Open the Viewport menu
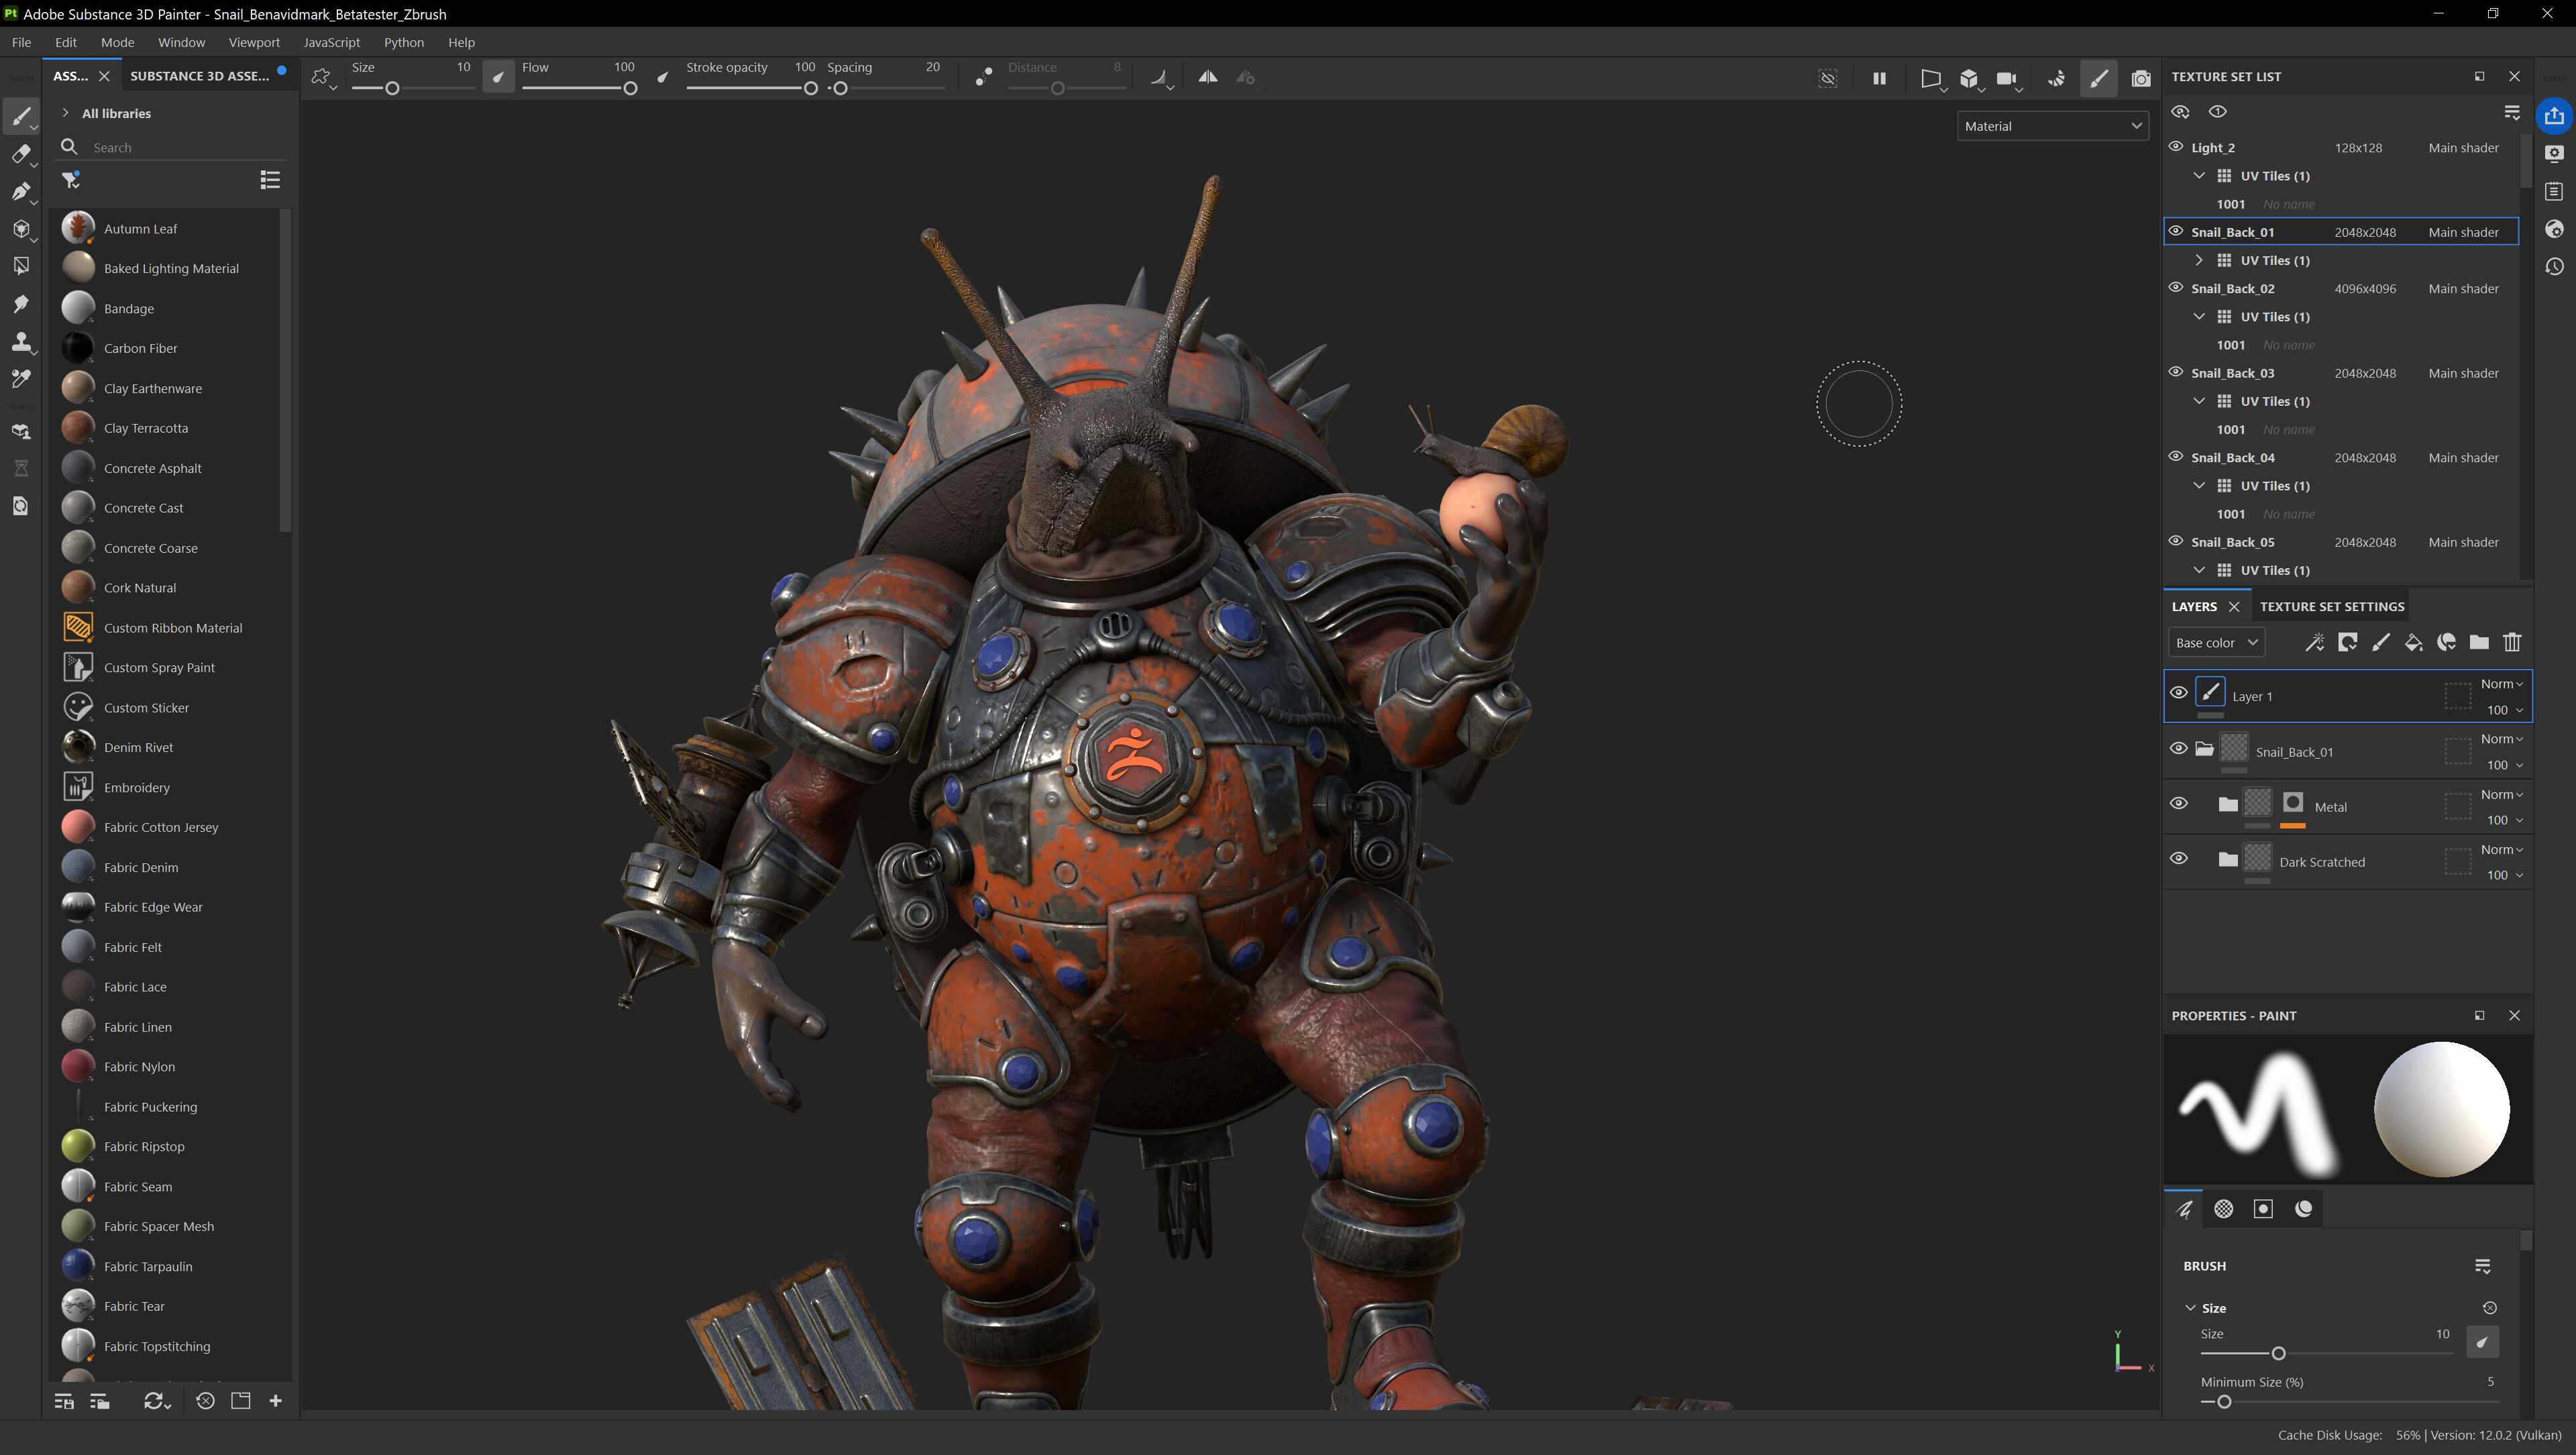 point(253,42)
